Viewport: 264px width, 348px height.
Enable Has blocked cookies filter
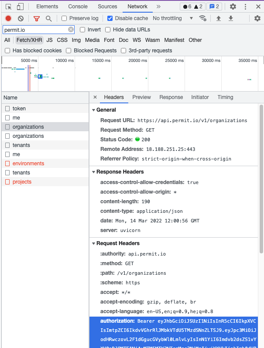click(7, 51)
